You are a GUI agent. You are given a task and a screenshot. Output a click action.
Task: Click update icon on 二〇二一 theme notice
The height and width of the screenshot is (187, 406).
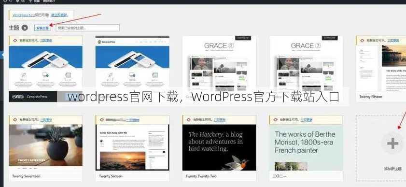click(x=276, y=120)
